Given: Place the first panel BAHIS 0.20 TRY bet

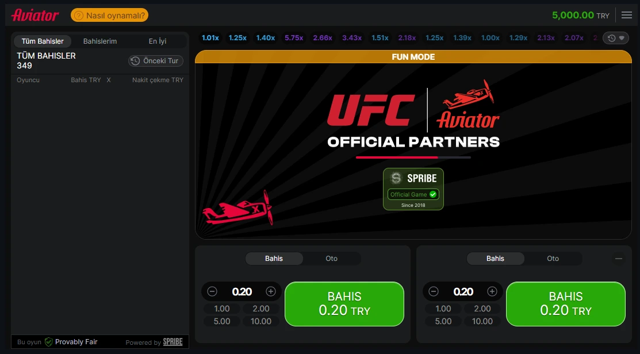Looking at the screenshot, I should pyautogui.click(x=344, y=304).
